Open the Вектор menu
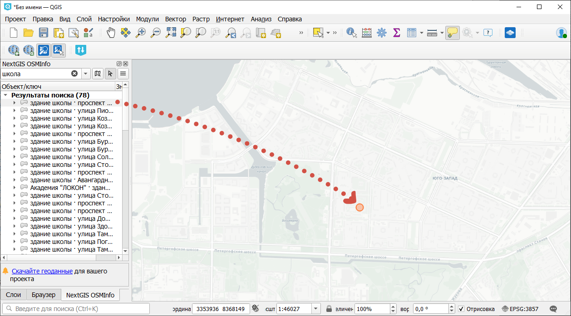The image size is (571, 316). 175,19
